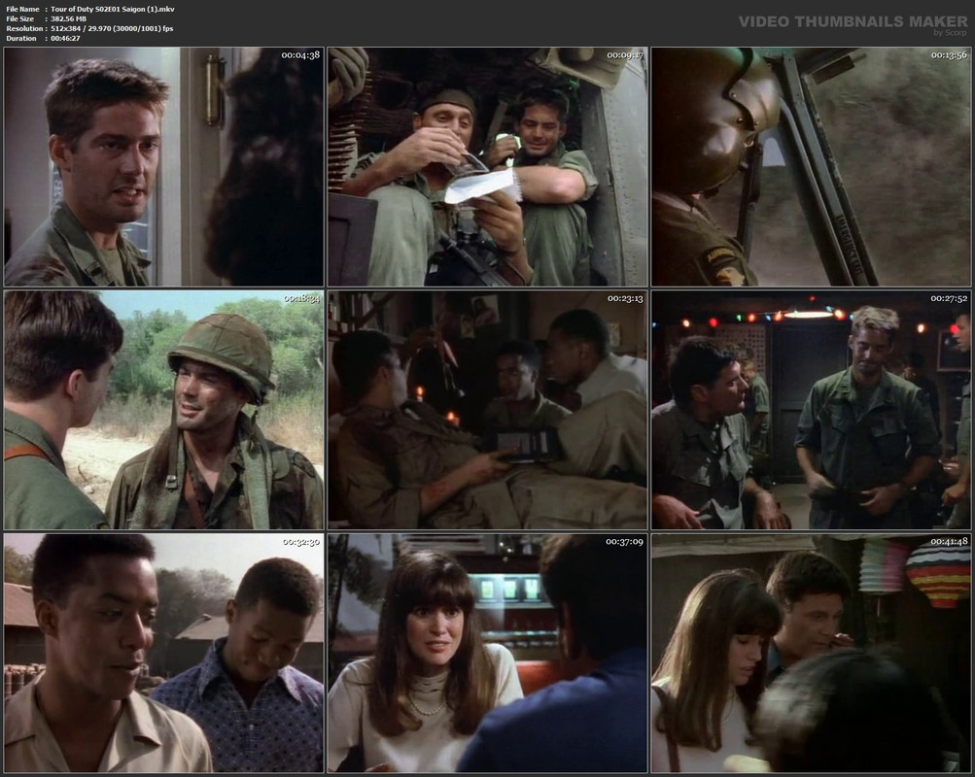Click the timestamp text 00:04:38

300,55
